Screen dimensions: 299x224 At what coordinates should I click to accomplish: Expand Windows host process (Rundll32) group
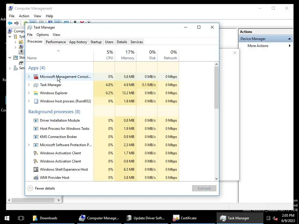pyautogui.click(x=29, y=101)
